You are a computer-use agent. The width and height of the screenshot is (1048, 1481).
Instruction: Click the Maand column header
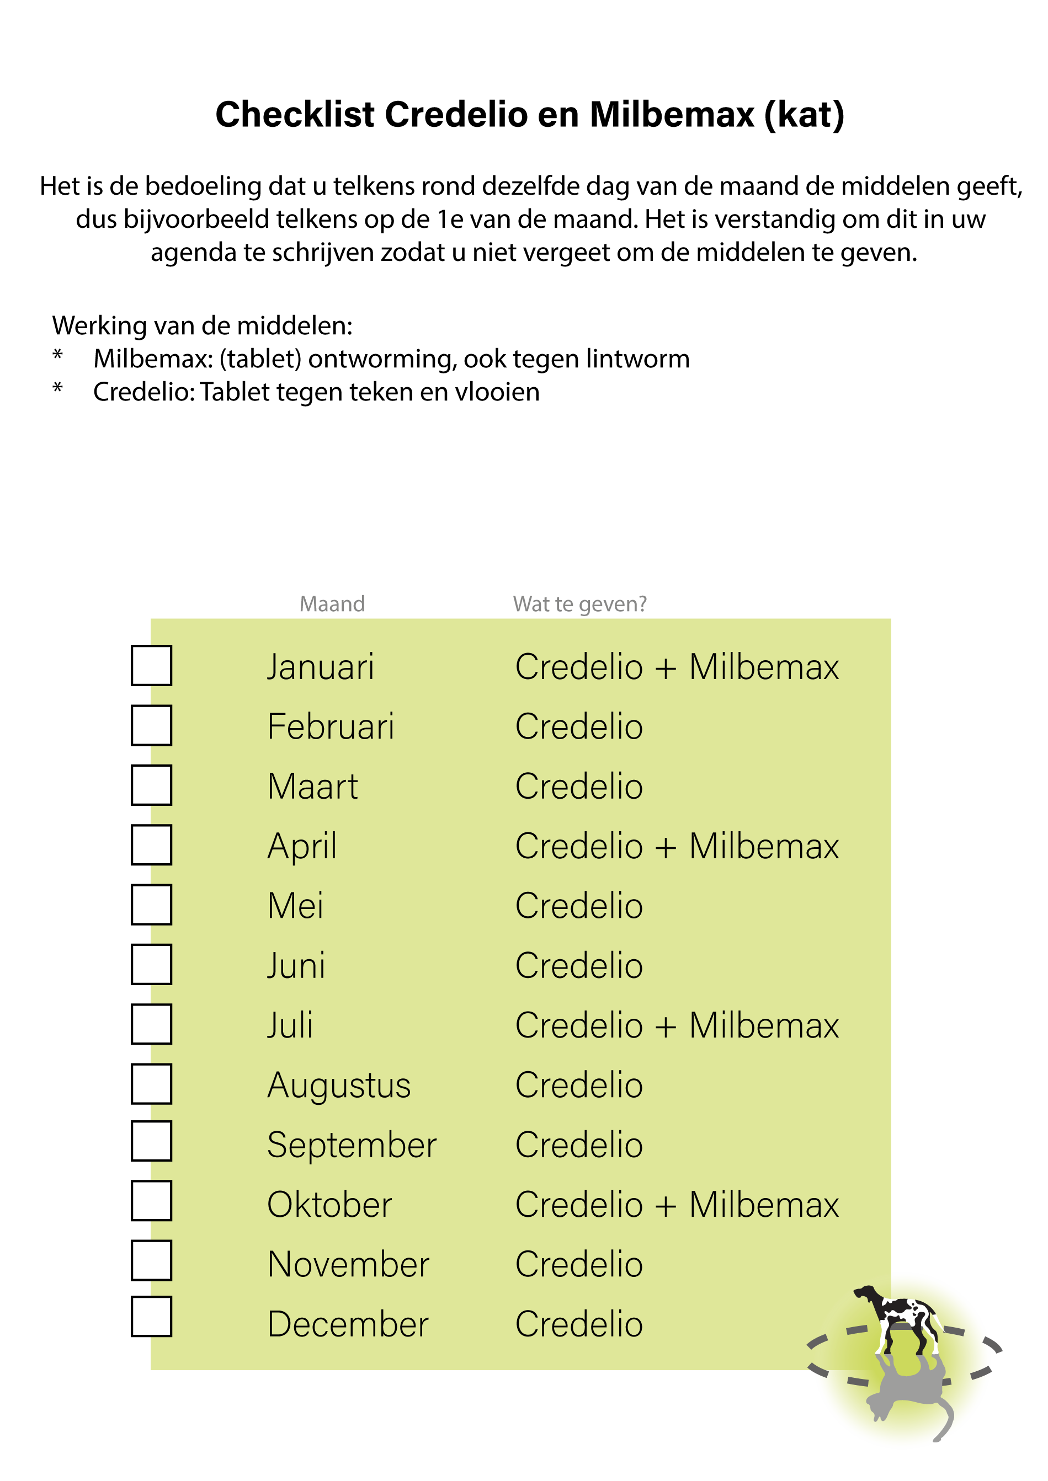(332, 604)
